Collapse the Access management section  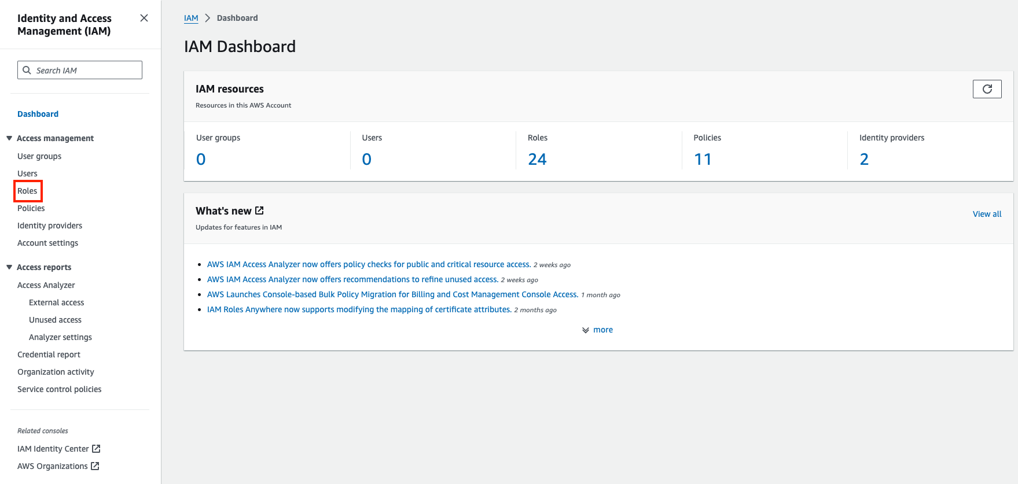pyautogui.click(x=9, y=138)
